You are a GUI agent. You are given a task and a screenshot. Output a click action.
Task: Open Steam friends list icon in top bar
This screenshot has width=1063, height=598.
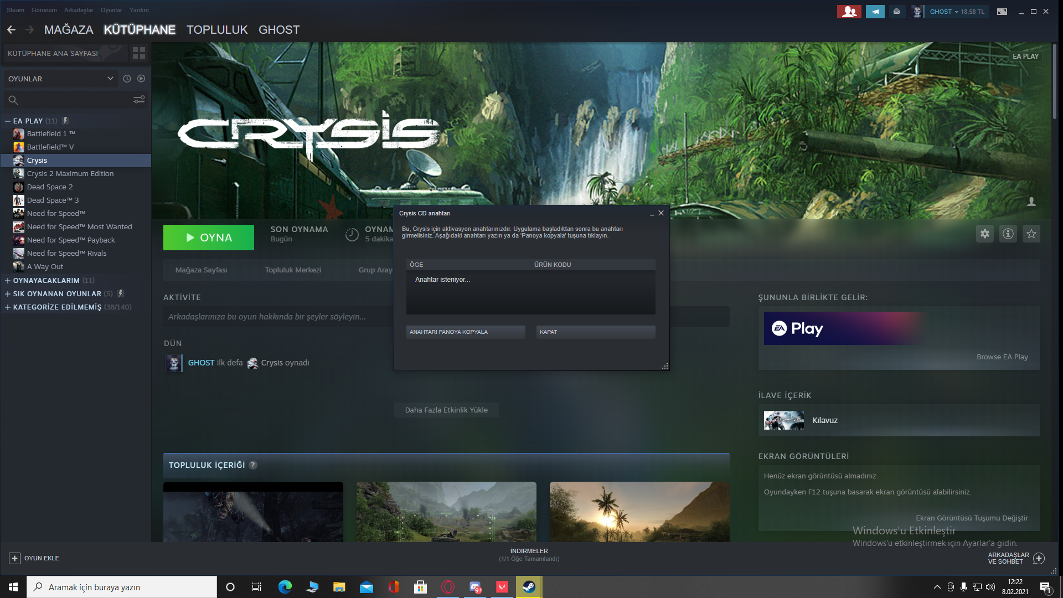[x=849, y=12]
